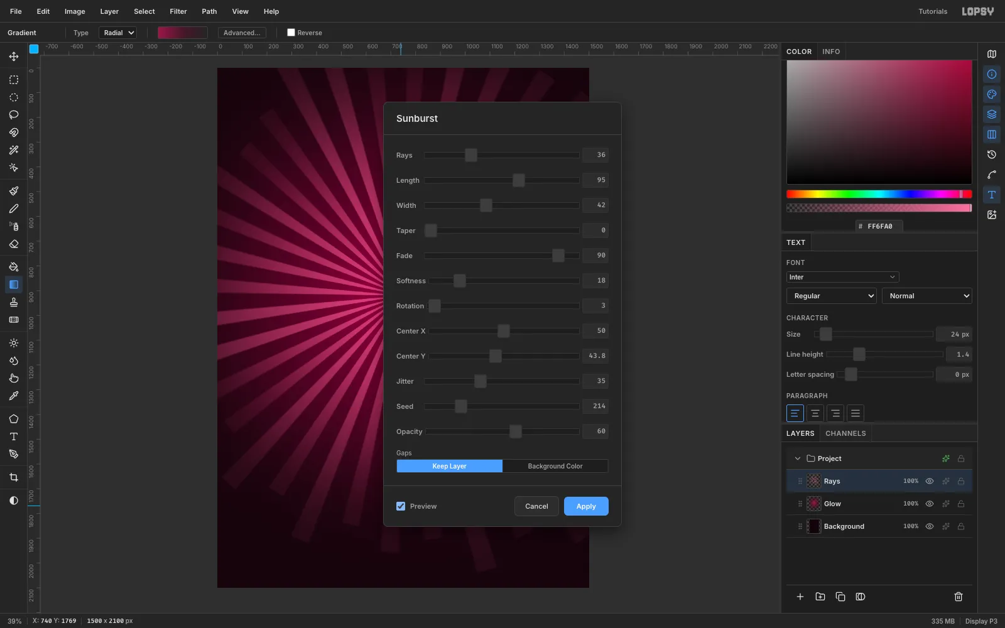The width and height of the screenshot is (1005, 628).
Task: Justify paragraph text
Action: (856, 413)
